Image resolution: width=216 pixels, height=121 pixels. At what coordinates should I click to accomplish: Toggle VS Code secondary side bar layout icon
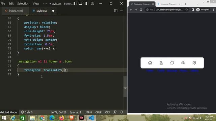point(85,3)
